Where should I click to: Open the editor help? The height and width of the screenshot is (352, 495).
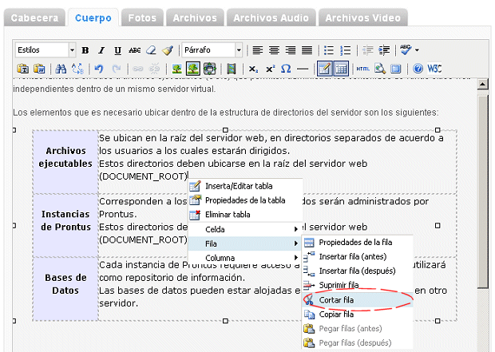pos(418,69)
